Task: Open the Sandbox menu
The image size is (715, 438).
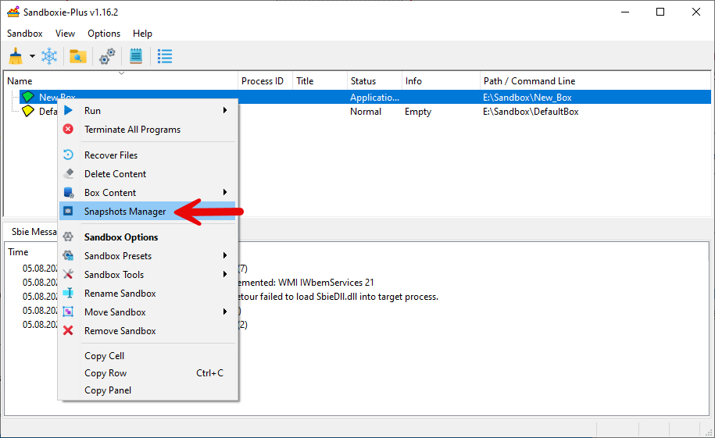Action: point(25,34)
